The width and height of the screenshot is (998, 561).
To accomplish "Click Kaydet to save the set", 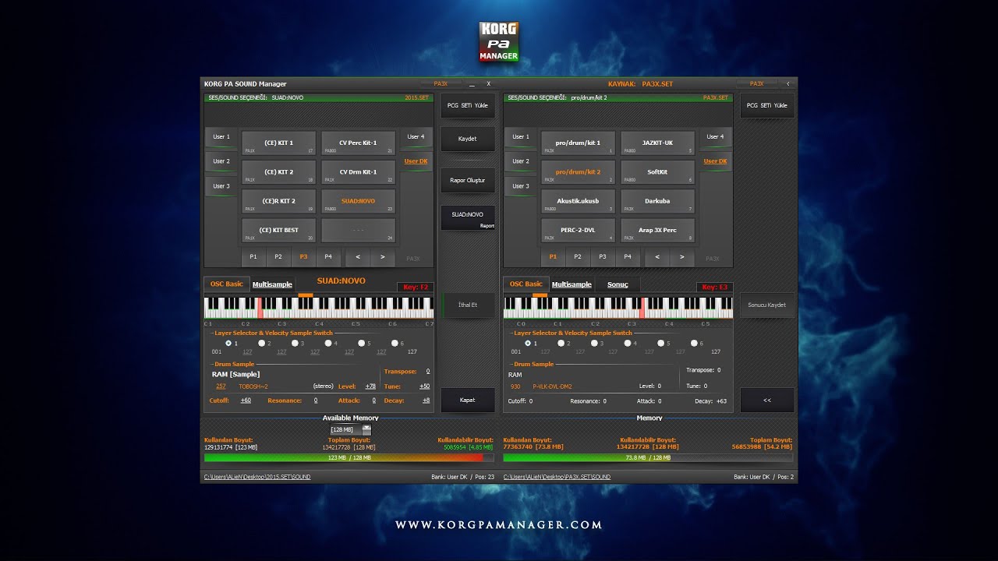I will pyautogui.click(x=467, y=139).
